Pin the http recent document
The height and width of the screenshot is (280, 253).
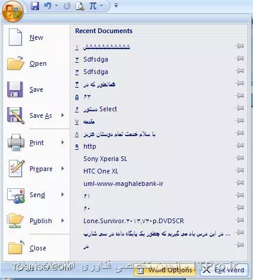240,146
